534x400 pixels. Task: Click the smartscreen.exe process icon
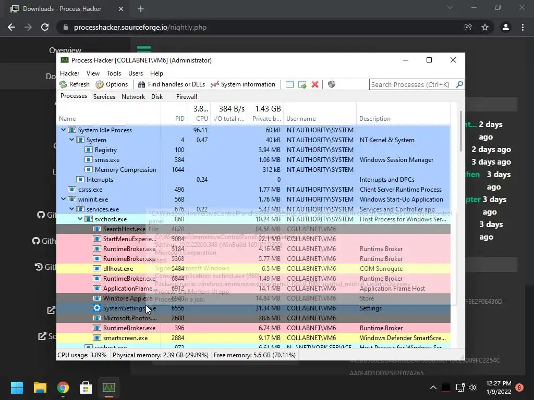point(97,337)
